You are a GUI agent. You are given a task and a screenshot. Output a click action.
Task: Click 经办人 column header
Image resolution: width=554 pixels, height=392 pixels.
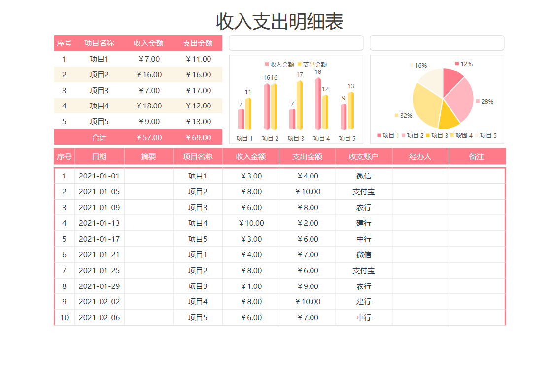[x=420, y=157]
